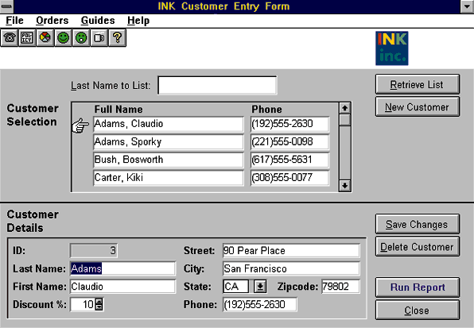Click the customer list scroll-up arrow
This screenshot has height=328, width=474.
pos(344,108)
